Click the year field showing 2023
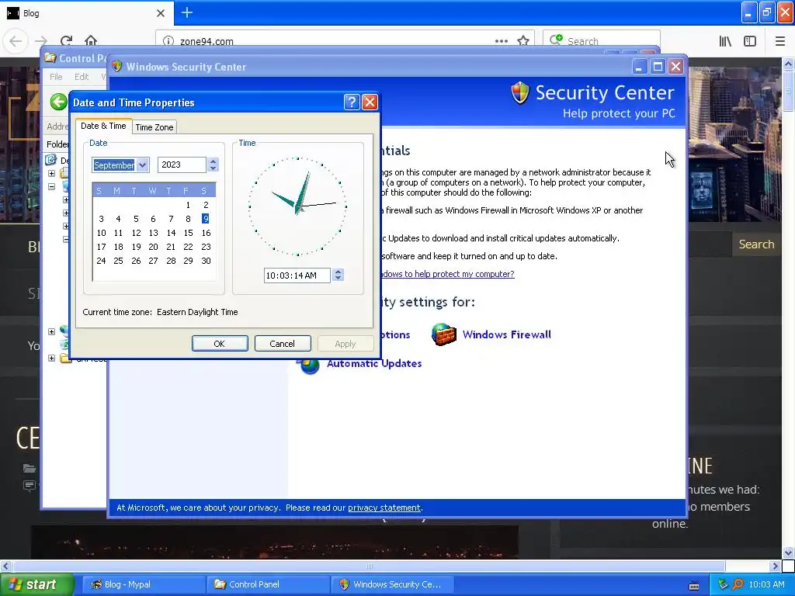The height and width of the screenshot is (596, 795). [x=182, y=165]
